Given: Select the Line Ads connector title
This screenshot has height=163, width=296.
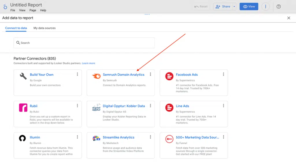Looking at the screenshot, I should click(182, 106).
